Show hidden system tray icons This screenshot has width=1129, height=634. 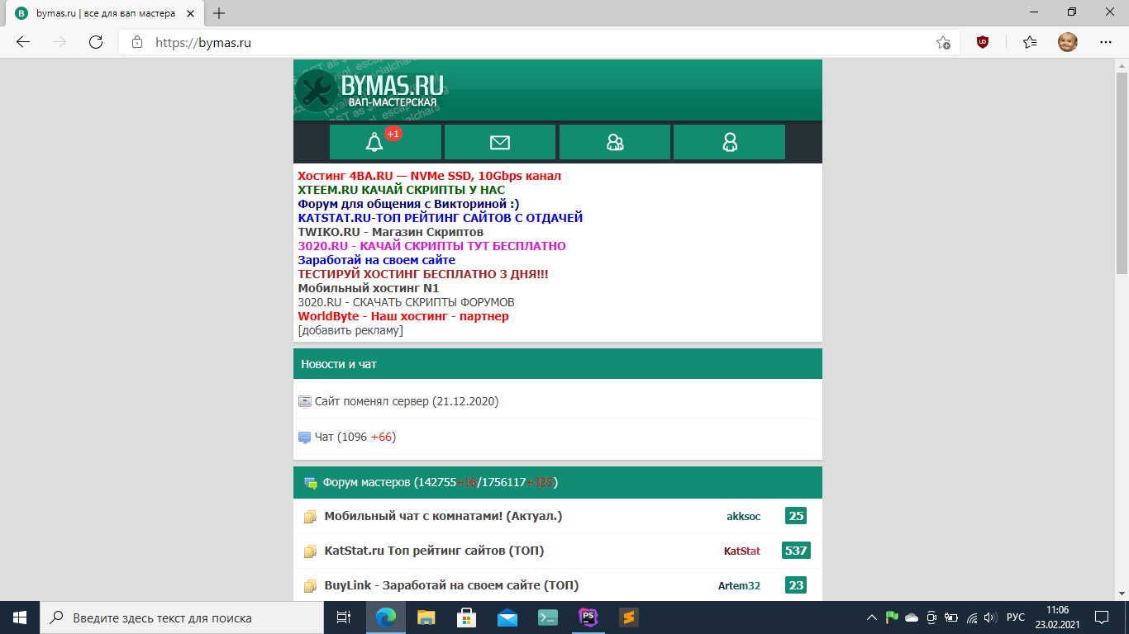pyautogui.click(x=871, y=617)
